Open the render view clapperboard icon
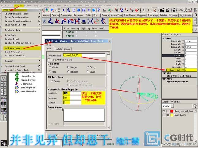 coord(162,10)
